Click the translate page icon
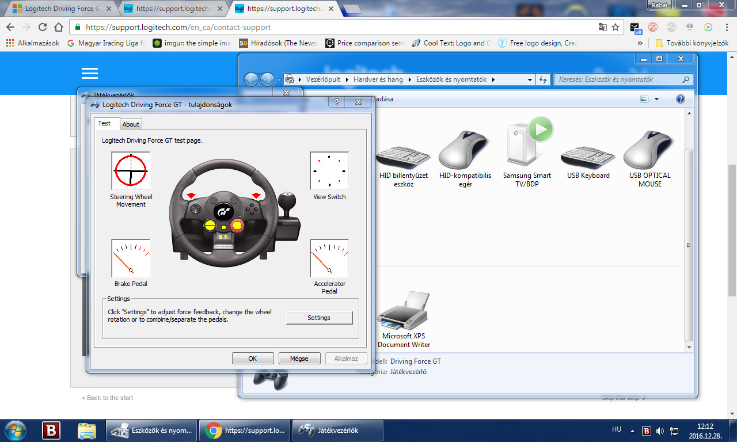Screen dimensions: 737x442 (x=602, y=27)
